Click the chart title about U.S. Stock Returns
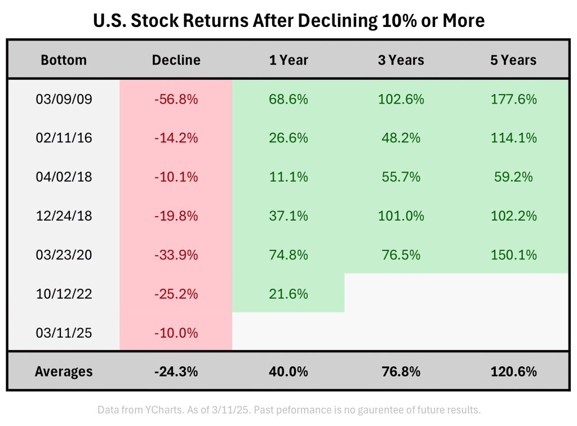577x426 pixels. point(288,21)
